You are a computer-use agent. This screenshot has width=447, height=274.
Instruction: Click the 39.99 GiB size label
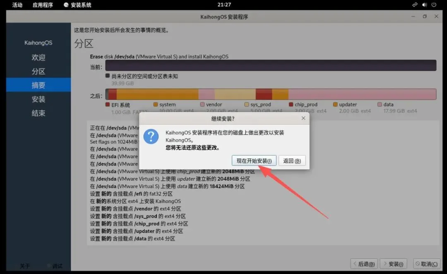(x=122, y=83)
